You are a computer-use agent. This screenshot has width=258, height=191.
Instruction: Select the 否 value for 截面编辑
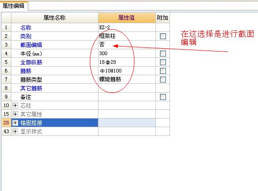coord(127,45)
